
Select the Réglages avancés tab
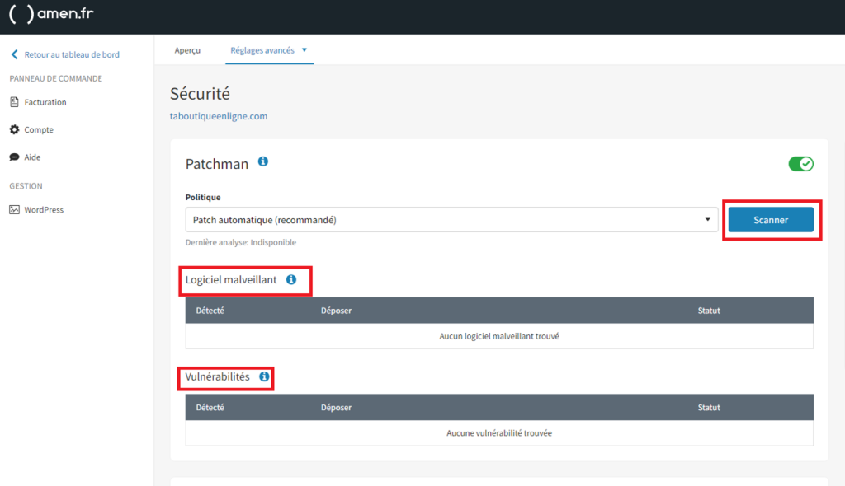pos(262,50)
